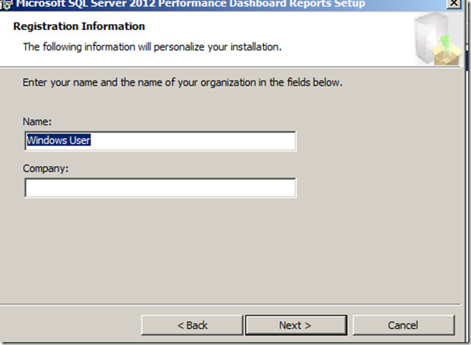The width and height of the screenshot is (471, 345).
Task: Click the "Company:" field label
Action: pos(45,168)
